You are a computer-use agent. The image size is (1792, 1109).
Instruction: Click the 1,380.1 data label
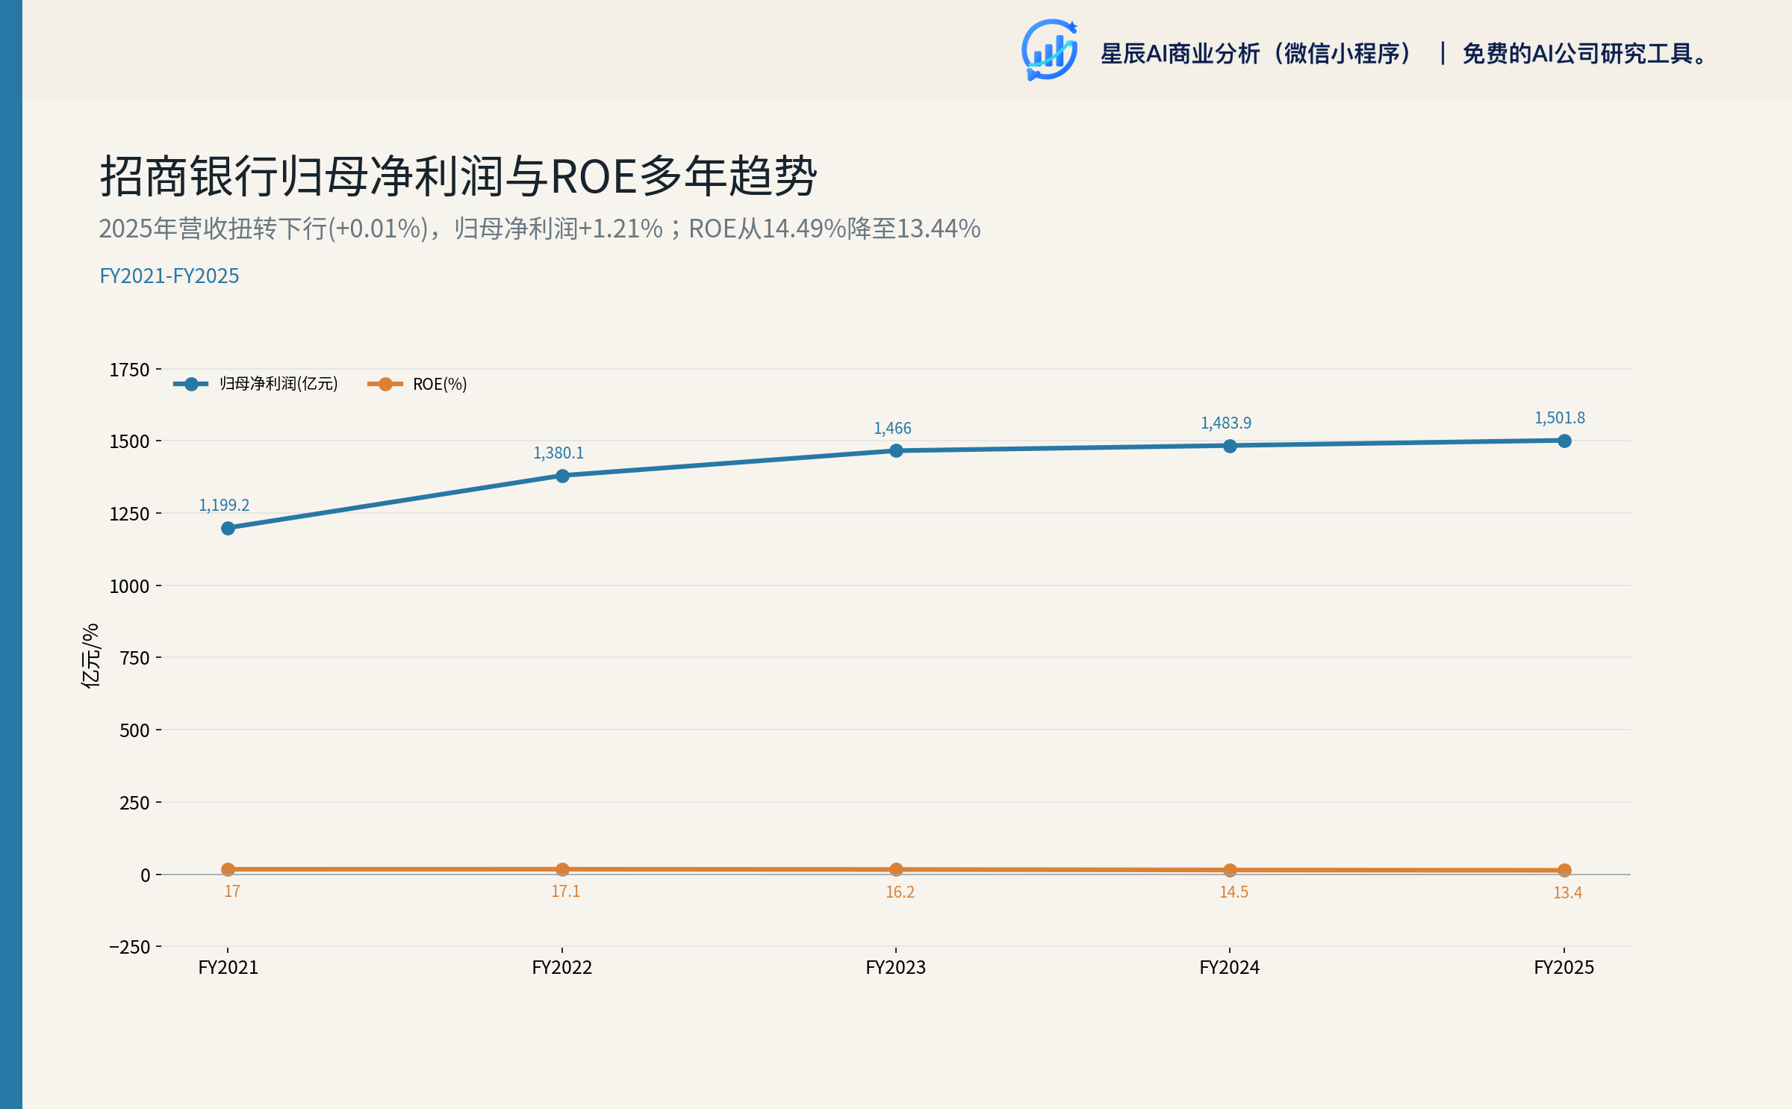(x=559, y=453)
